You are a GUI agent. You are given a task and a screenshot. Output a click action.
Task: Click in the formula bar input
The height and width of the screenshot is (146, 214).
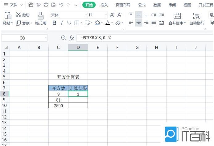pyautogui.click(x=145, y=38)
